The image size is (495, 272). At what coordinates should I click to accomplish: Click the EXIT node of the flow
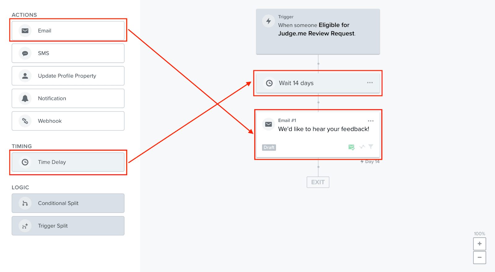pos(318,182)
